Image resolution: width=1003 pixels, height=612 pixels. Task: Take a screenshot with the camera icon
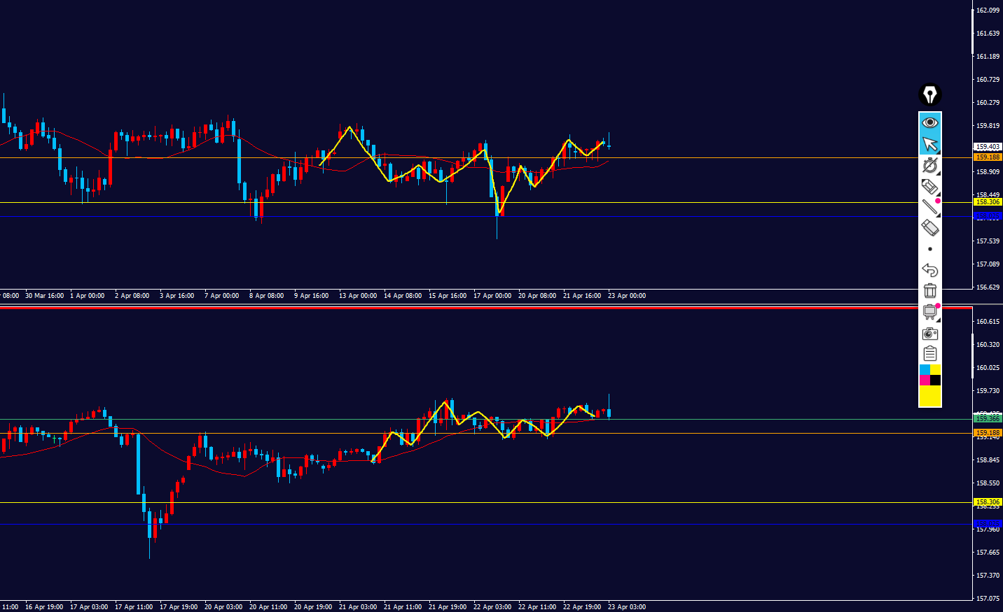point(929,333)
